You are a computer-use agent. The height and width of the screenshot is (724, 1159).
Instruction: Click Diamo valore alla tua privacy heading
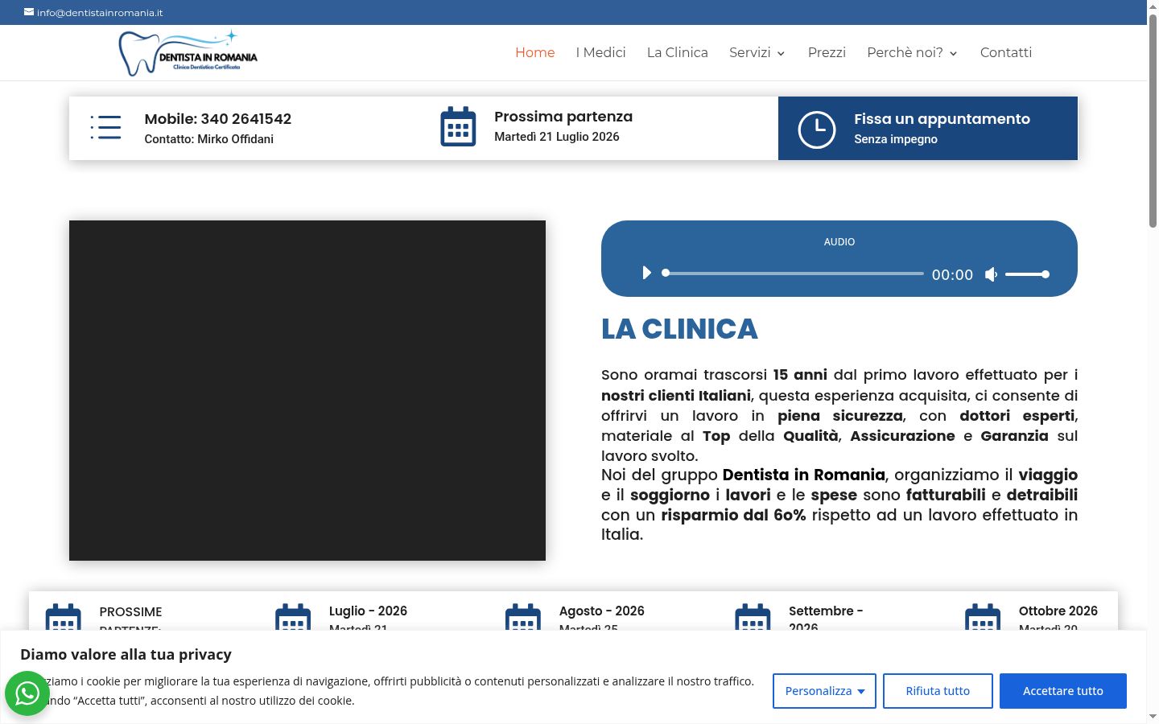pyautogui.click(x=126, y=655)
